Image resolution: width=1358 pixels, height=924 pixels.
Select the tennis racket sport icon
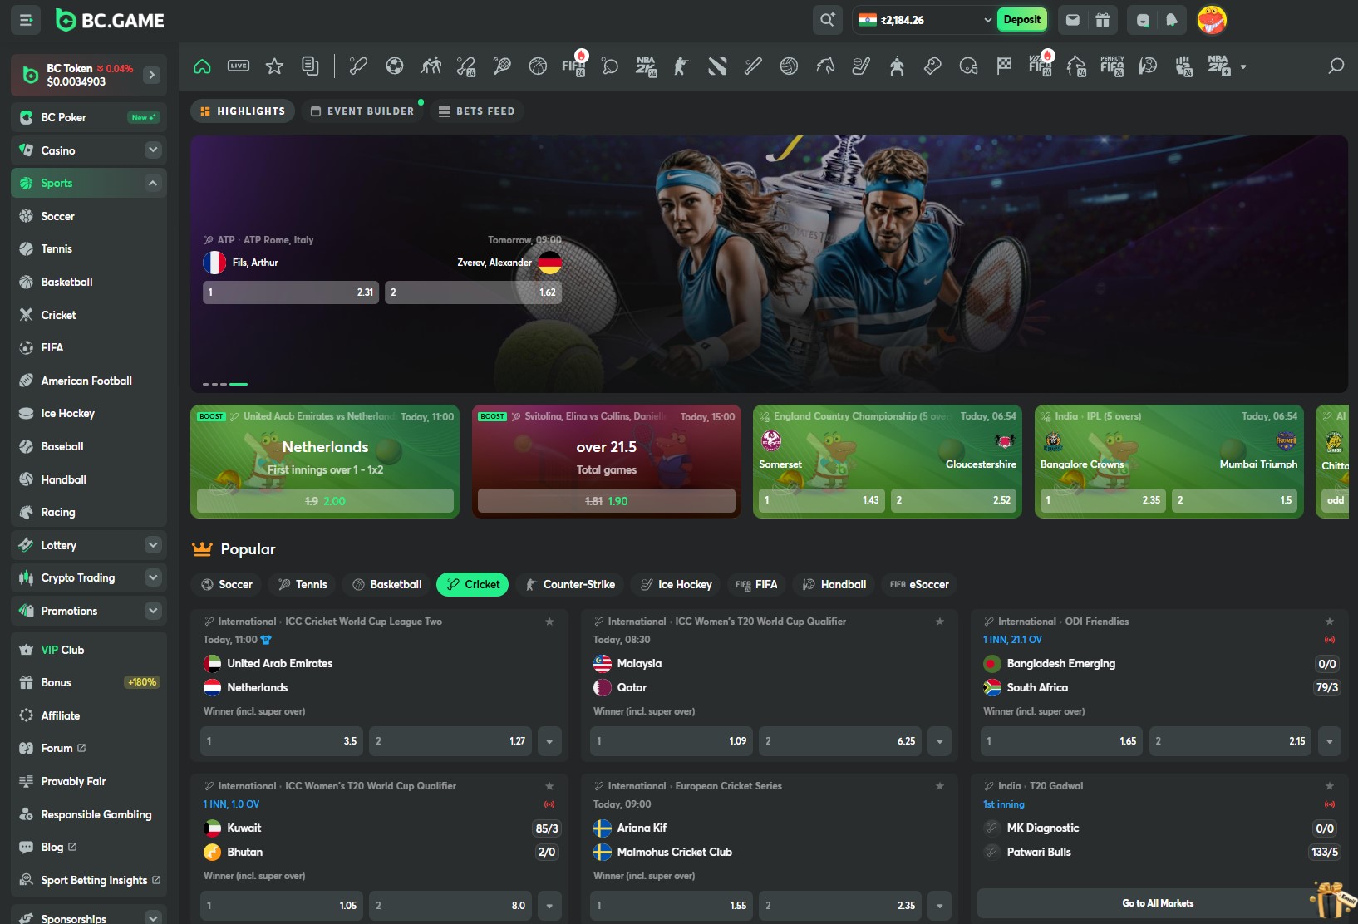click(x=502, y=66)
